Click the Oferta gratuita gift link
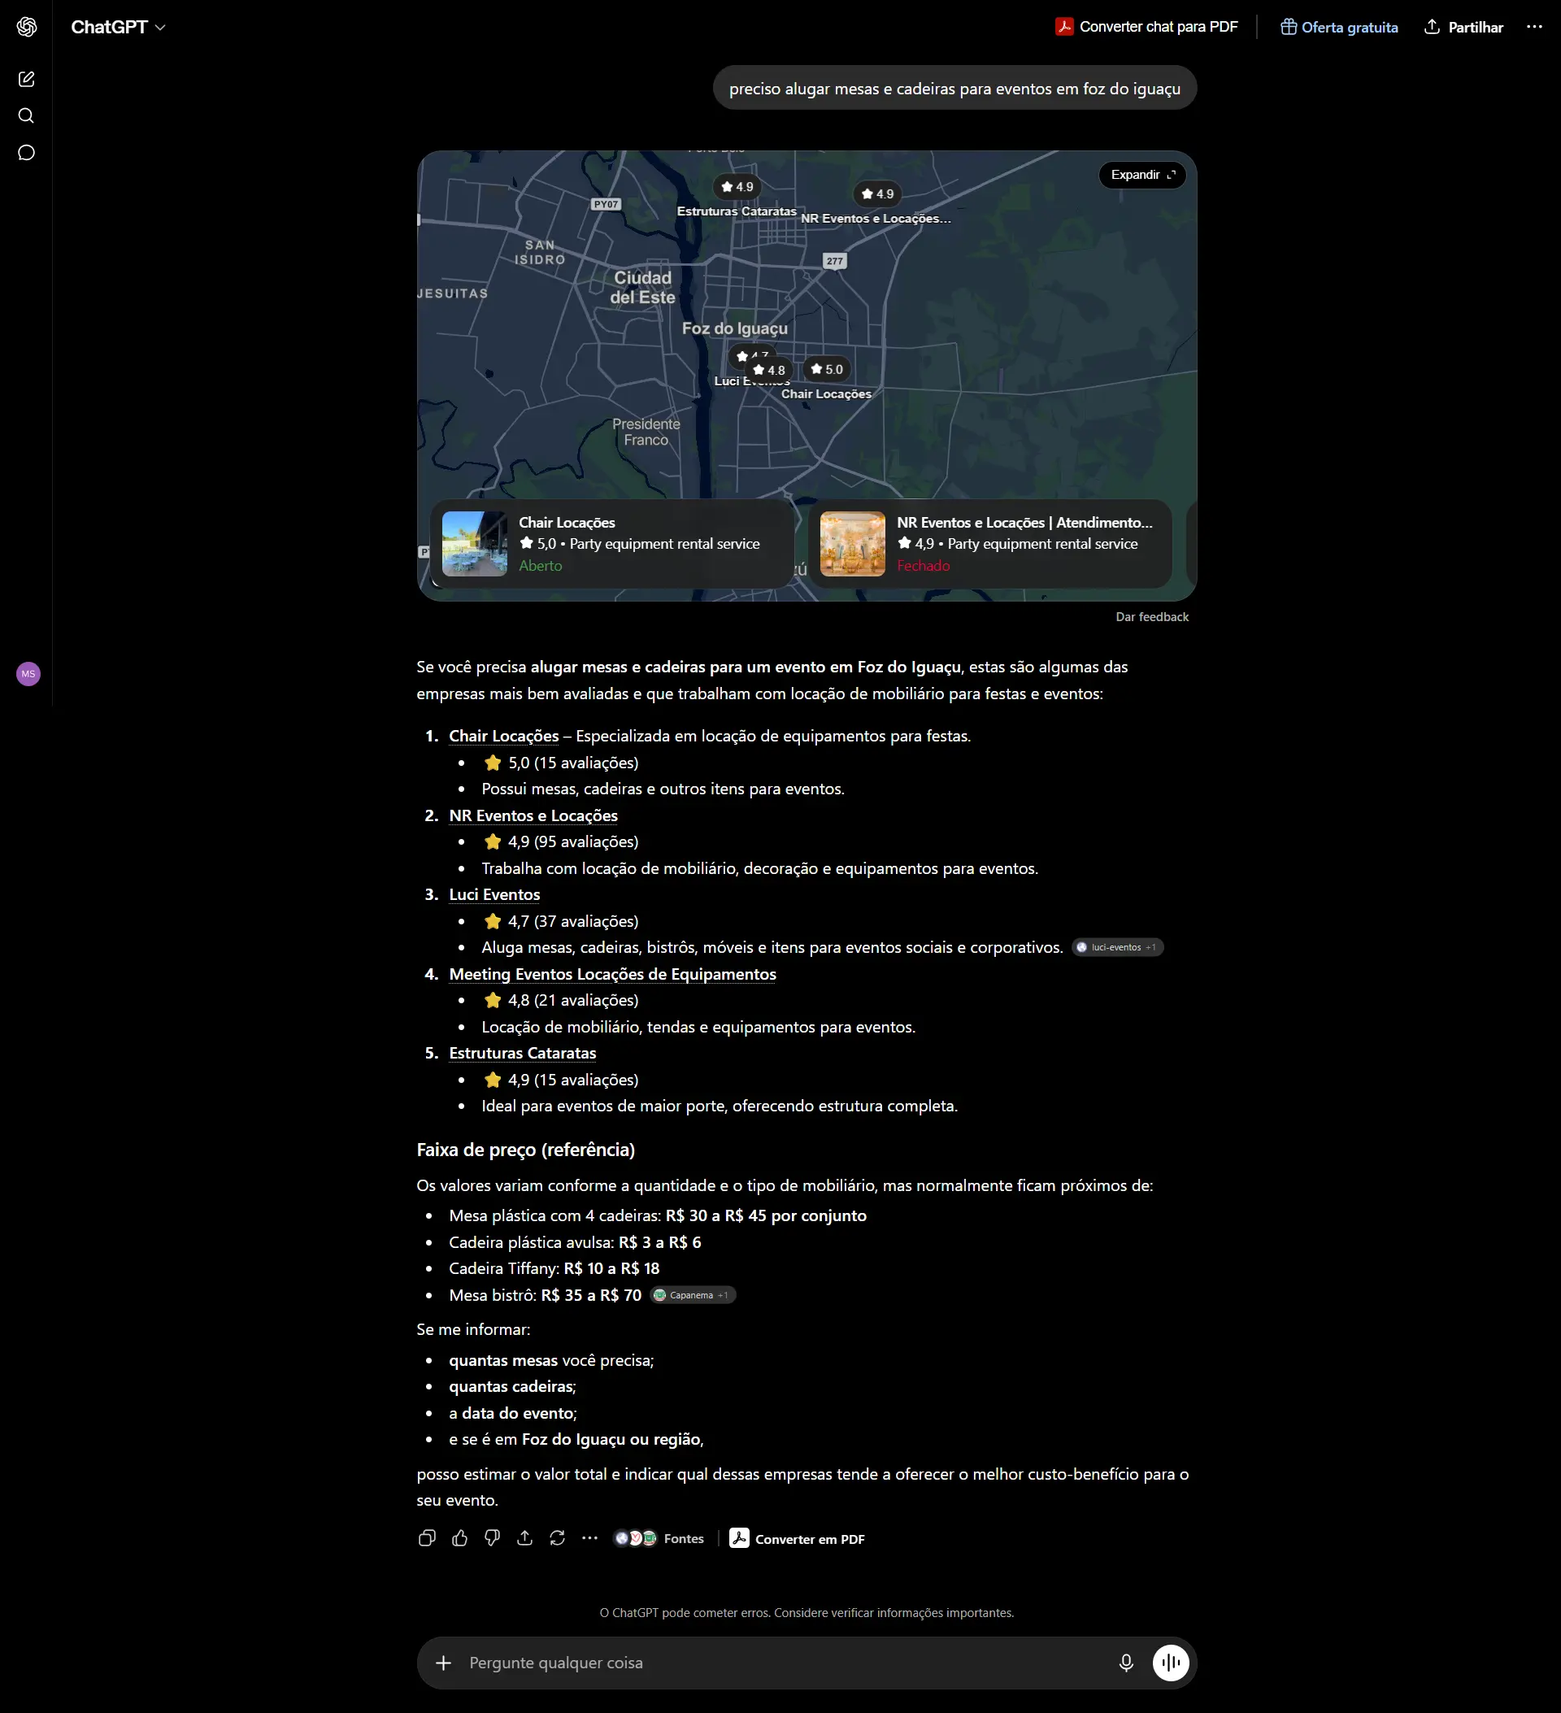This screenshot has height=1713, width=1561. (x=1338, y=27)
